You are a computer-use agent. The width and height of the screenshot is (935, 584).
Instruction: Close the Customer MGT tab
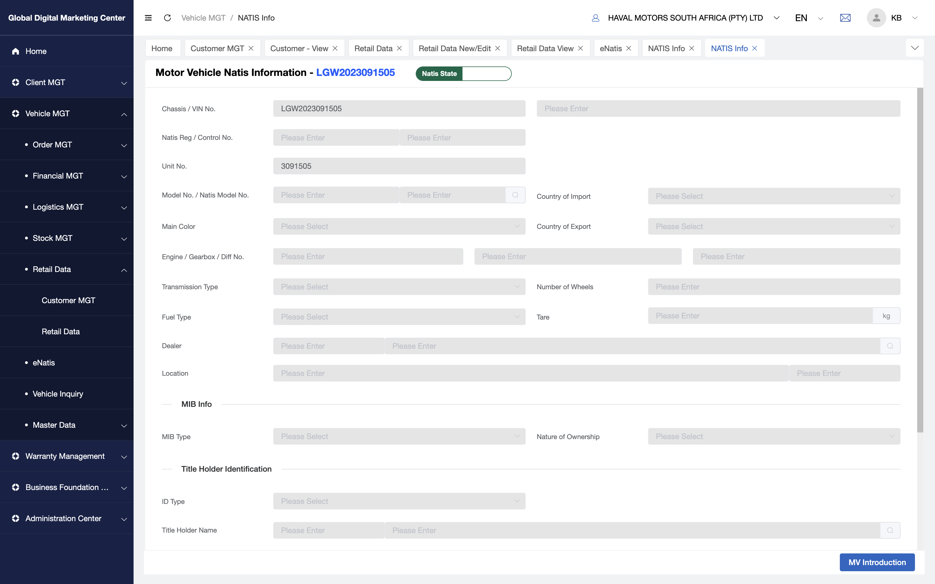coord(251,48)
